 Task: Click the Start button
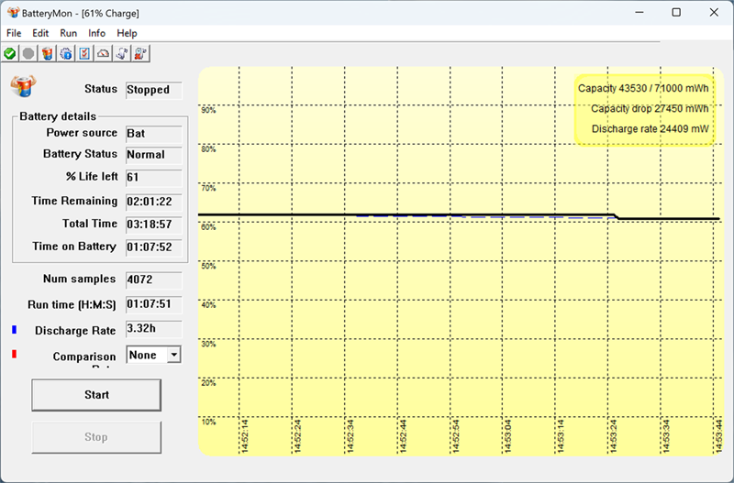96,395
